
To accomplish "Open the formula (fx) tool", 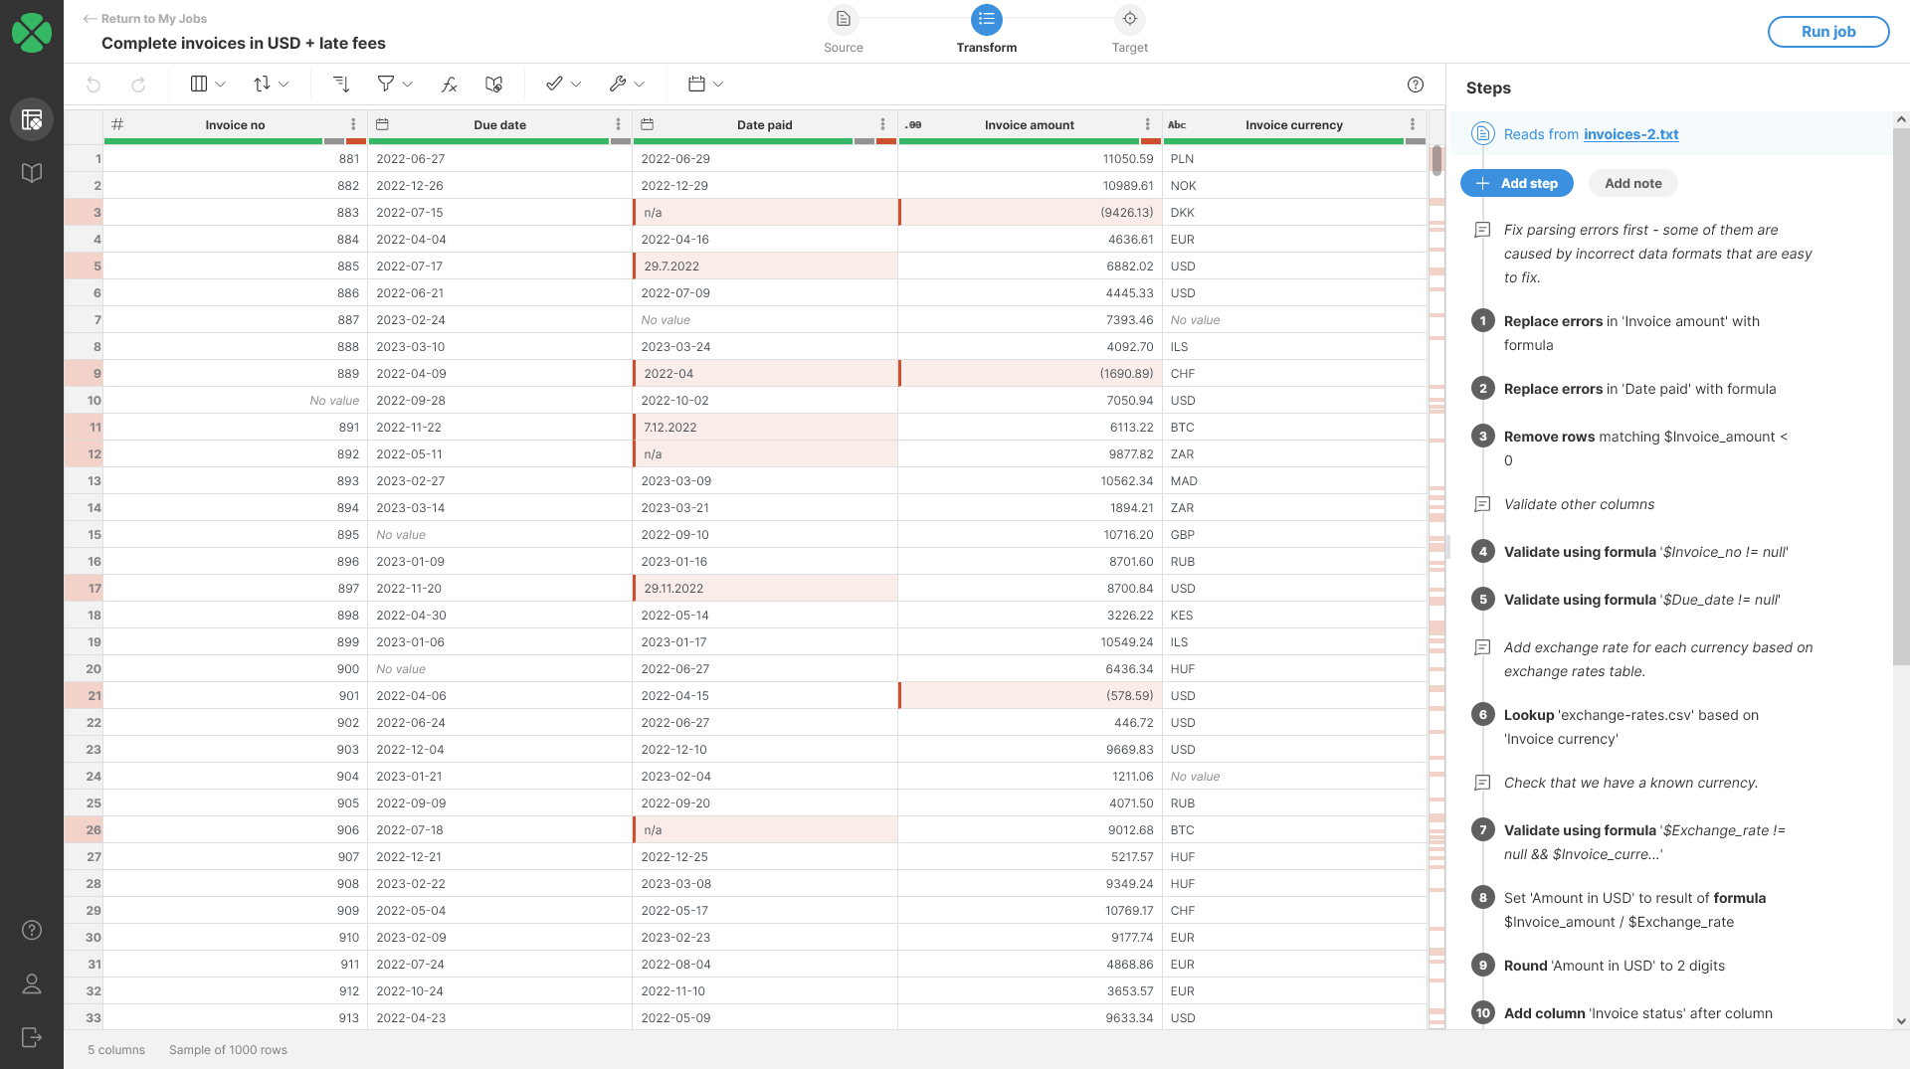I will pyautogui.click(x=449, y=85).
